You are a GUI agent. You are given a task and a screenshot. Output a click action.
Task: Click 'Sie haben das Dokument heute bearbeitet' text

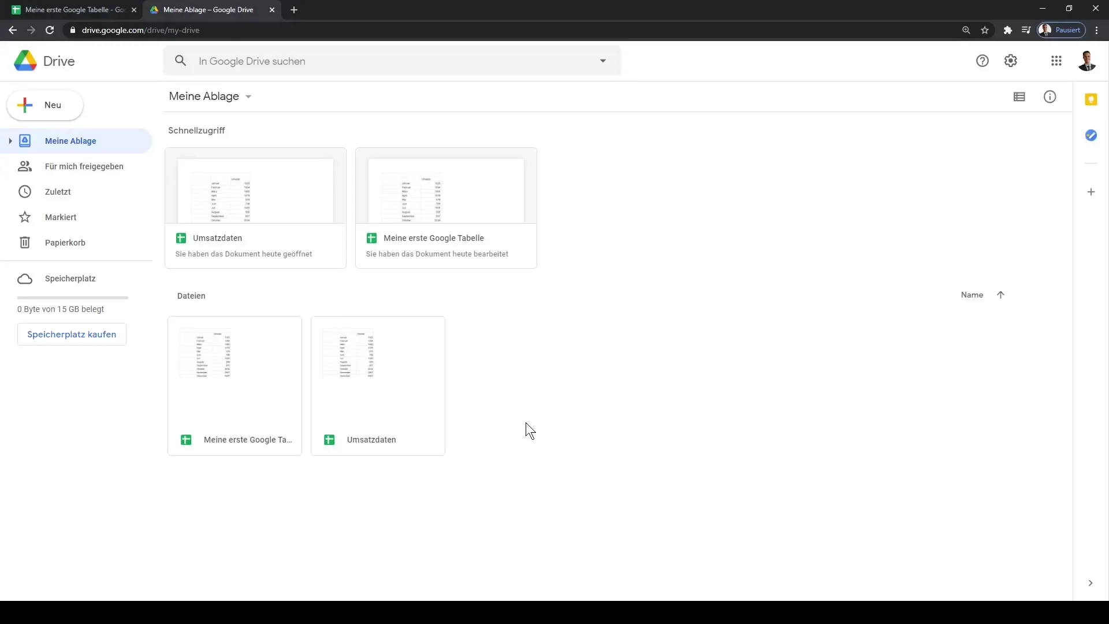point(437,254)
